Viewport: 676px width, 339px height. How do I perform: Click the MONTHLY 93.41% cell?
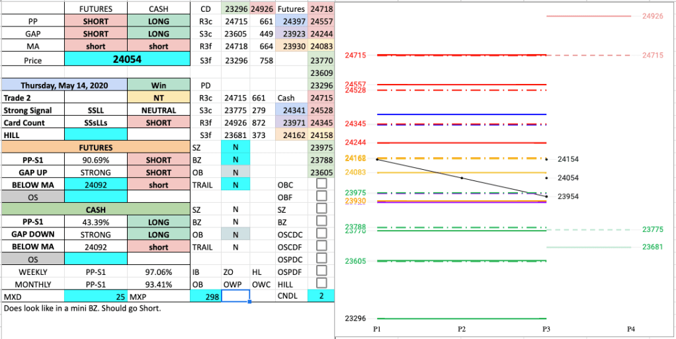click(158, 284)
